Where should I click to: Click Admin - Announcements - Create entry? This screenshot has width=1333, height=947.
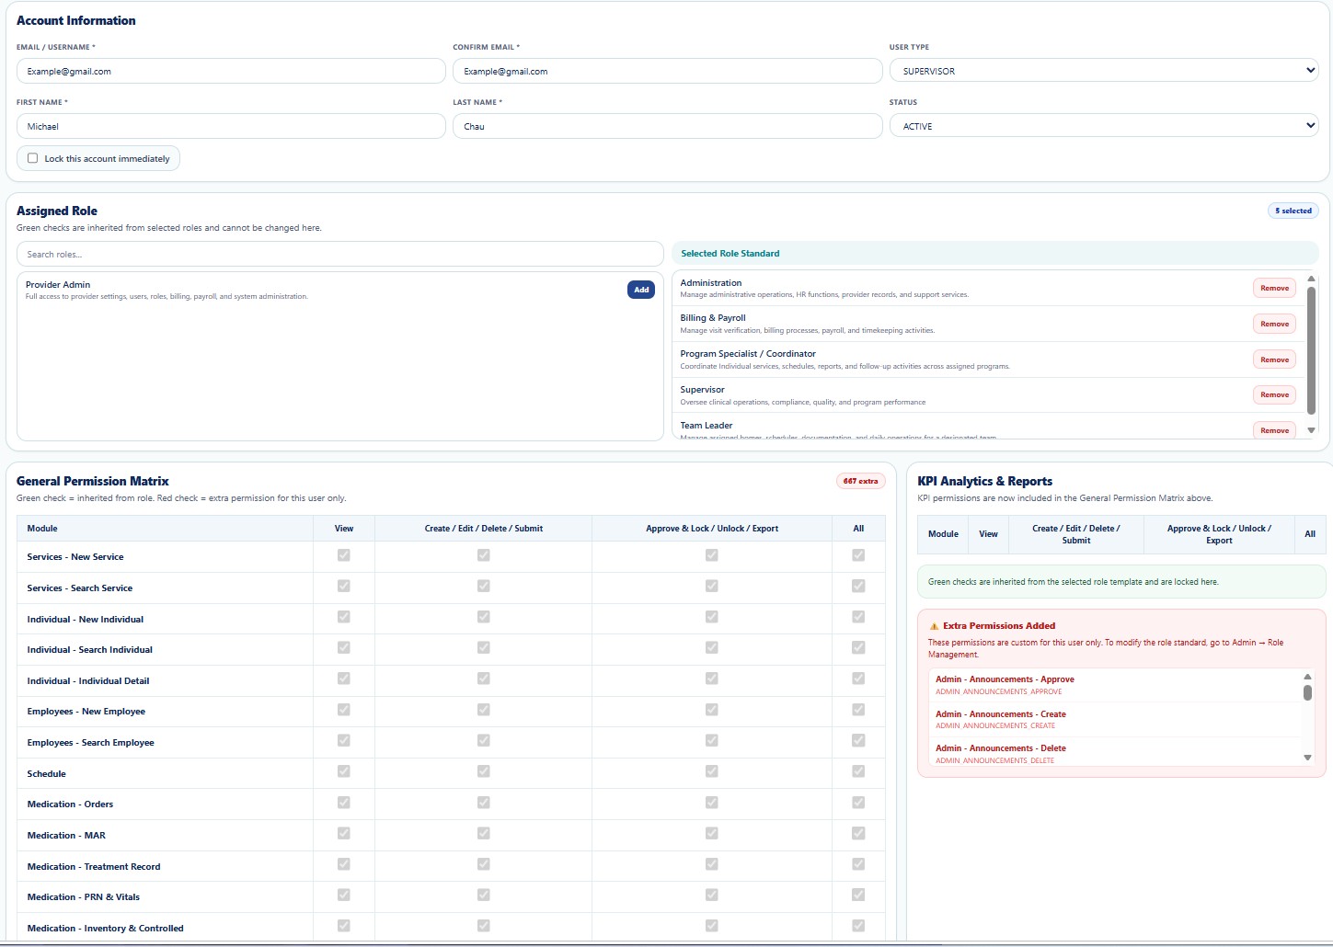(x=1115, y=719)
